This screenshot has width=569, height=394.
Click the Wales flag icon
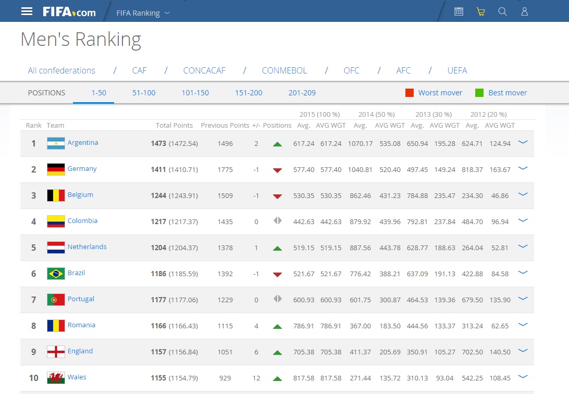tap(56, 378)
